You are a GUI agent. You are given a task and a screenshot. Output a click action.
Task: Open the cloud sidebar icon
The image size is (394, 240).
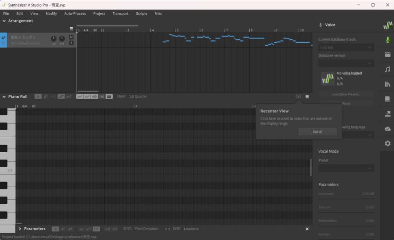pos(387,128)
